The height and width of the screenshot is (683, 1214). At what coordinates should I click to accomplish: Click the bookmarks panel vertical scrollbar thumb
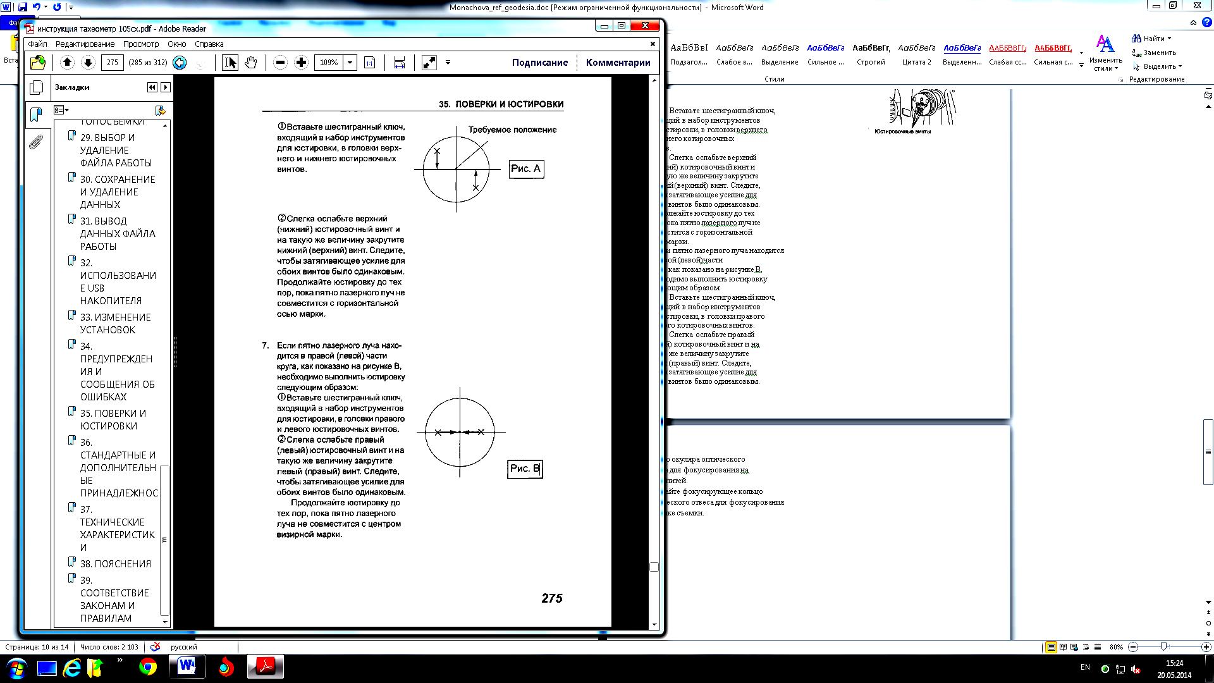tap(165, 540)
